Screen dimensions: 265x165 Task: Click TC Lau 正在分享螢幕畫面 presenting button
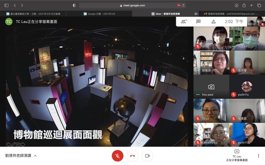click(237, 155)
